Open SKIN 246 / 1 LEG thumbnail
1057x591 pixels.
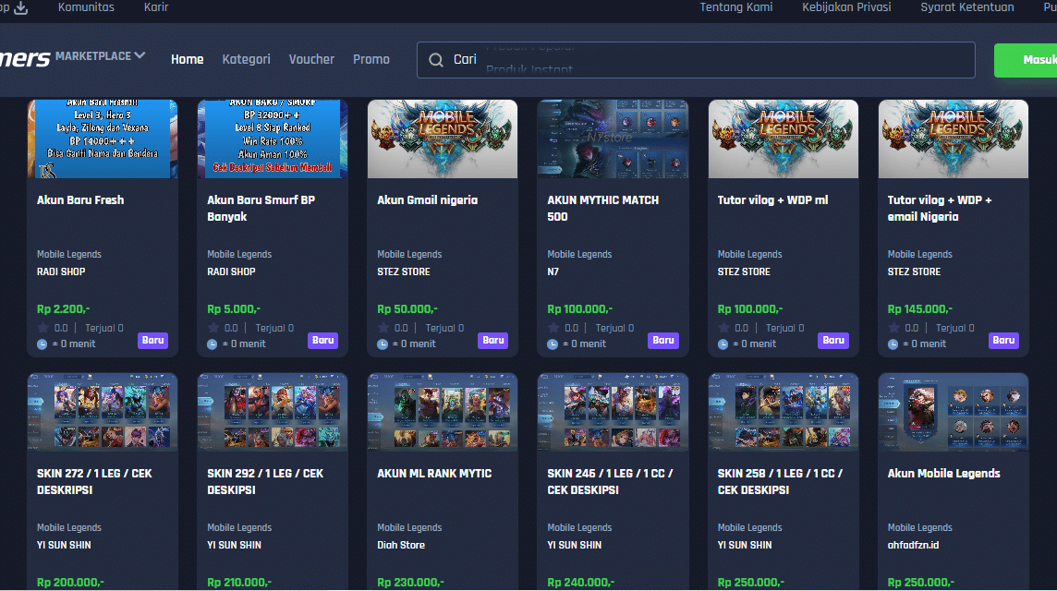pos(613,412)
